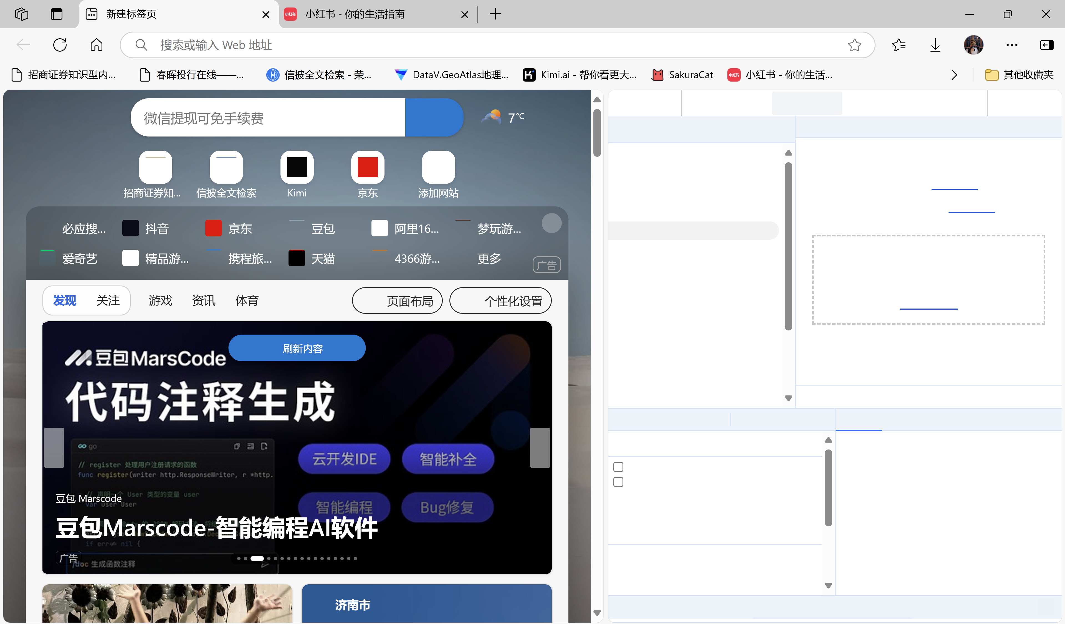The width and height of the screenshot is (1065, 624).
Task: Open the tab actions menu icon
Action: click(x=56, y=14)
